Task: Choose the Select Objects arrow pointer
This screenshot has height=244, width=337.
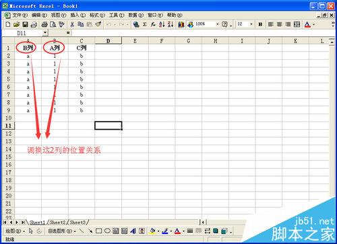Action: pyautogui.click(x=31, y=231)
